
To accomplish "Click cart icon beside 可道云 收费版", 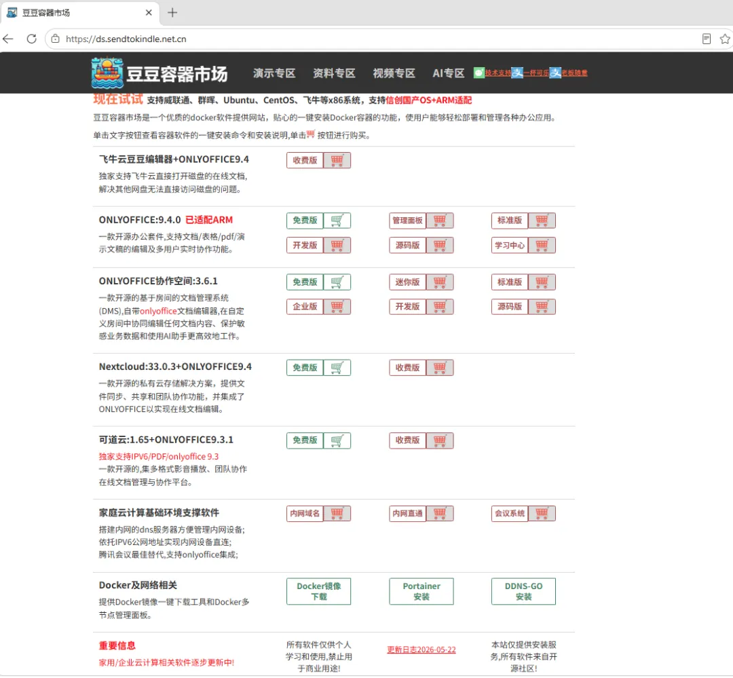I will click(x=440, y=441).
